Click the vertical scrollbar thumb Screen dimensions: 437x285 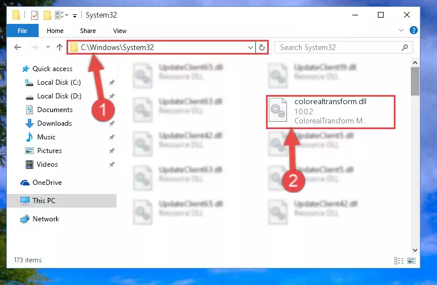point(415,81)
